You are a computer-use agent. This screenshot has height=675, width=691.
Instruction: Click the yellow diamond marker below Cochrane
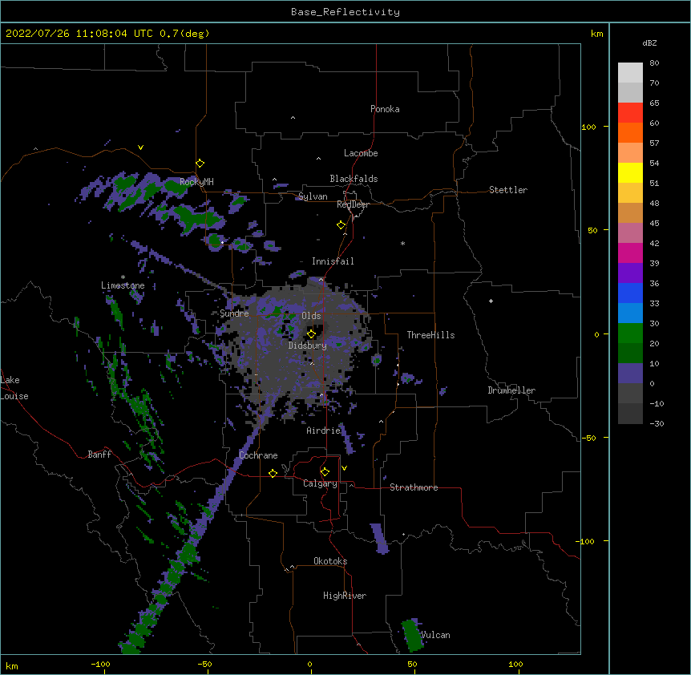273,473
